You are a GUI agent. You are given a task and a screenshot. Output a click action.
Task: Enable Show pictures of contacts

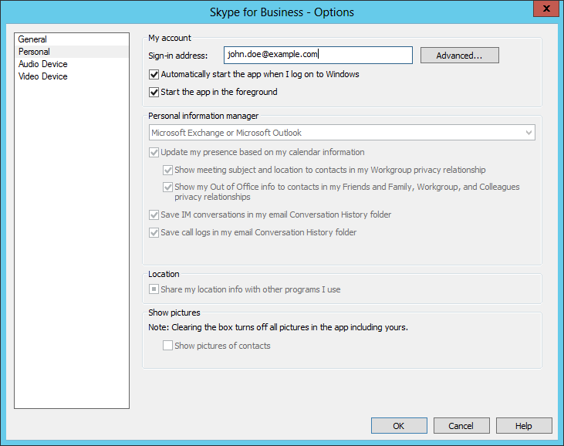(168, 346)
